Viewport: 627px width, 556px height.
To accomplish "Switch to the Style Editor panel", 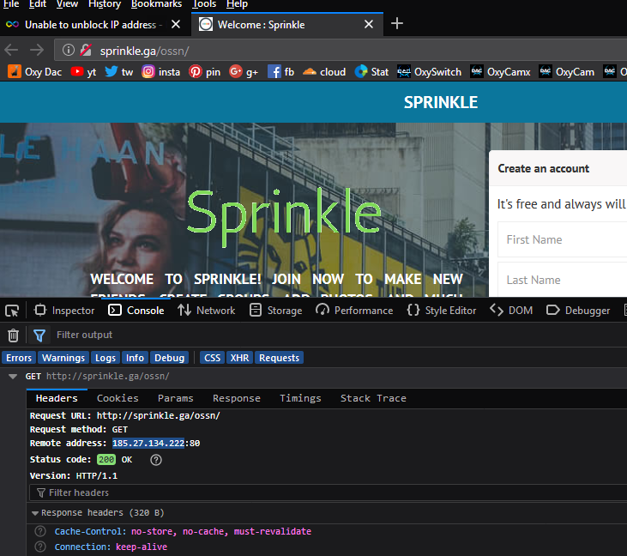I will click(x=442, y=311).
